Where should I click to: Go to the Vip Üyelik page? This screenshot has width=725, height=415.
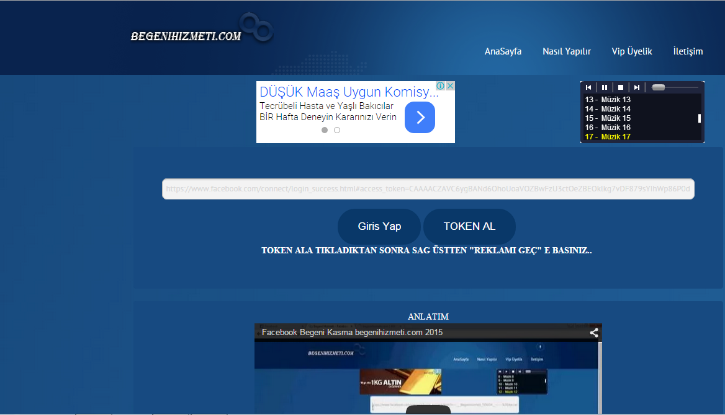click(632, 51)
